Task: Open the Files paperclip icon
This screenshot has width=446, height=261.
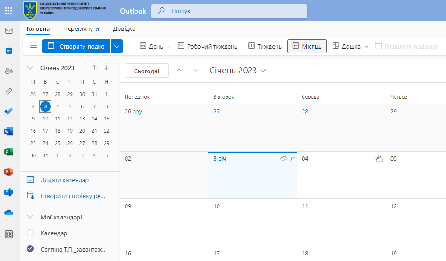Action: pos(8,91)
